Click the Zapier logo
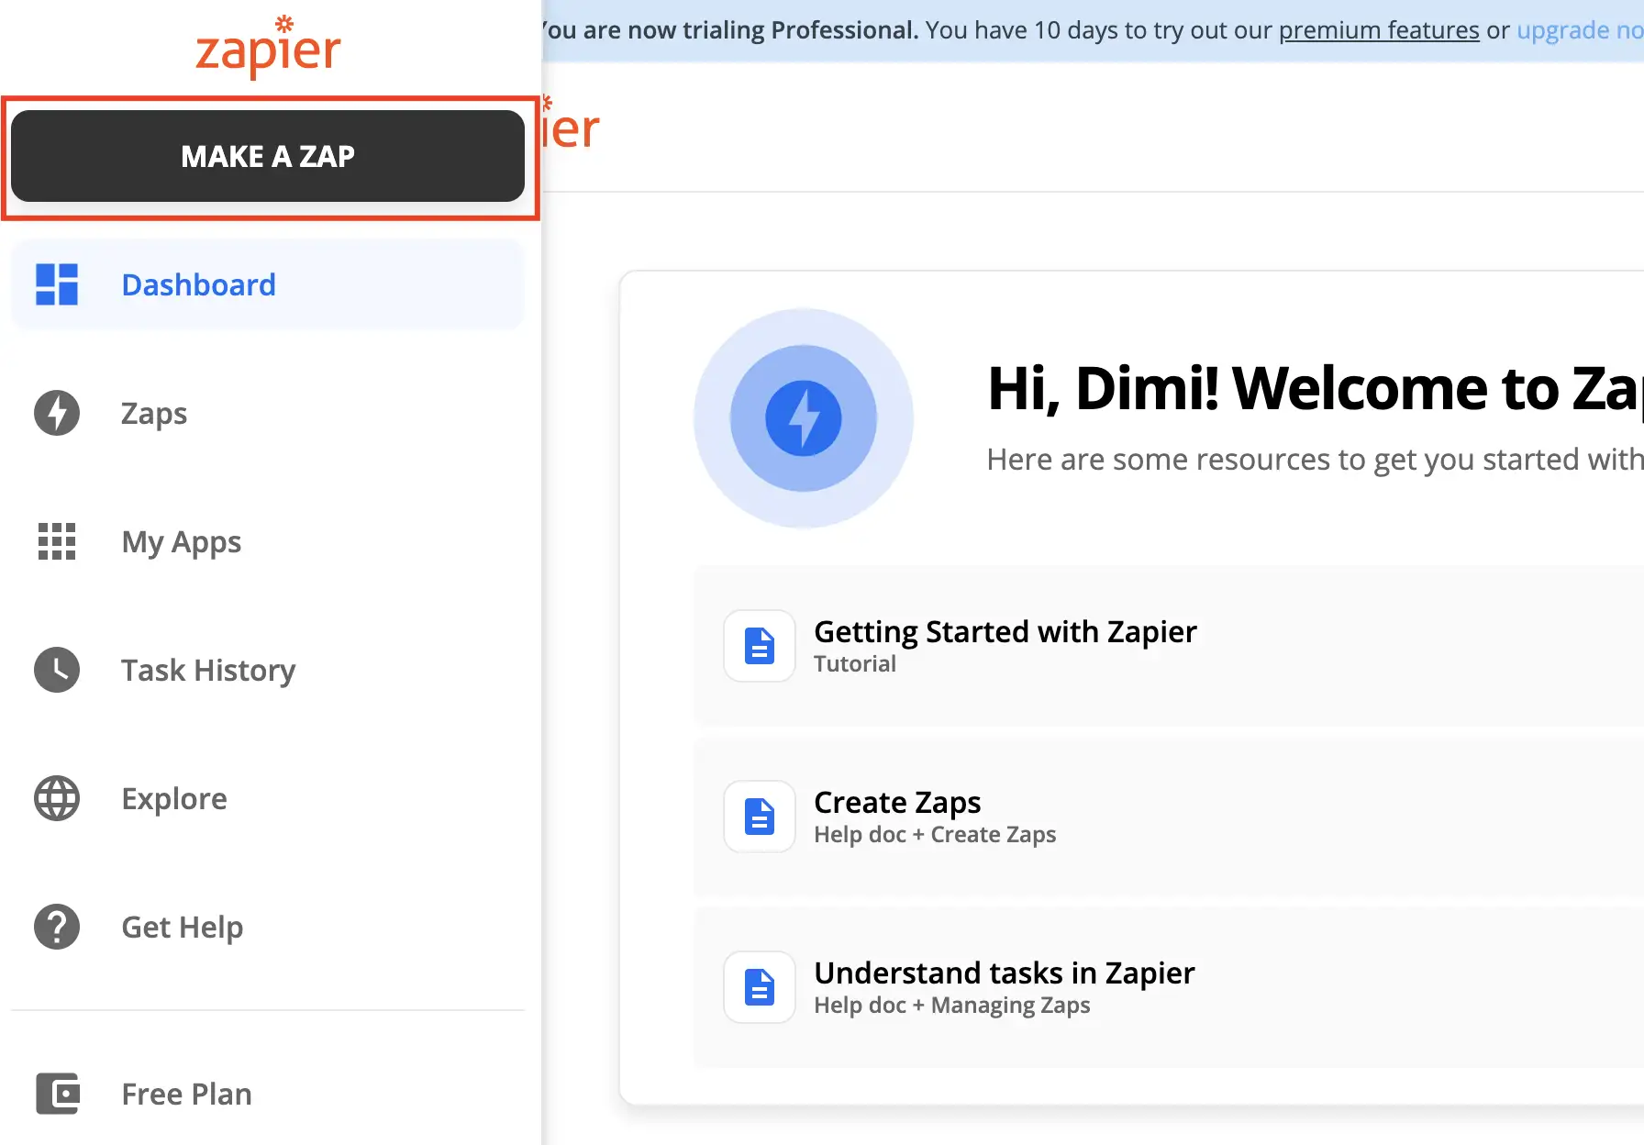This screenshot has height=1145, width=1644. (267, 48)
